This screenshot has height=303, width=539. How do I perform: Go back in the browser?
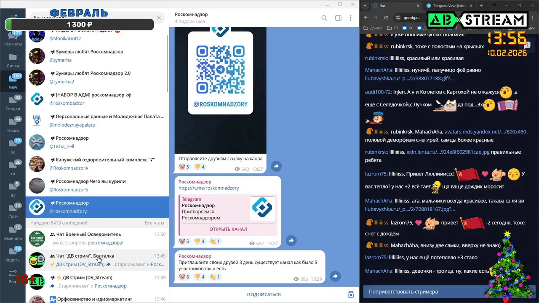366,18
